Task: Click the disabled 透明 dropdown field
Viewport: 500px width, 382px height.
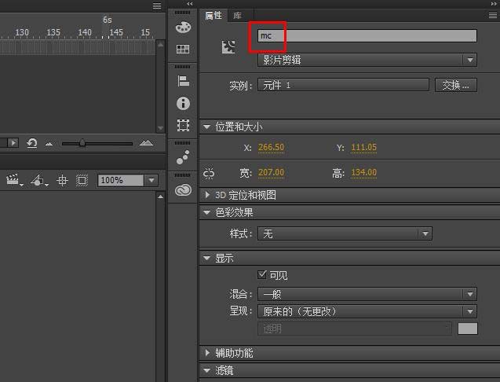Action: click(355, 329)
